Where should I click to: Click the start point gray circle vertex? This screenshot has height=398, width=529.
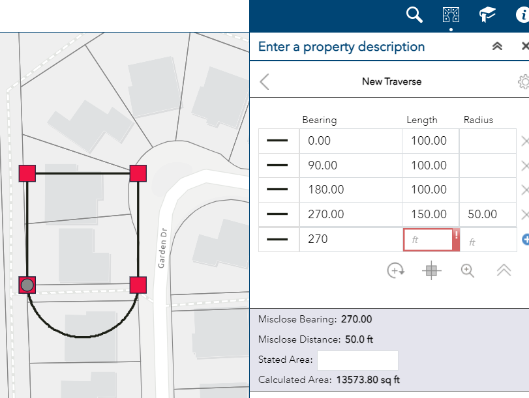[27, 285]
